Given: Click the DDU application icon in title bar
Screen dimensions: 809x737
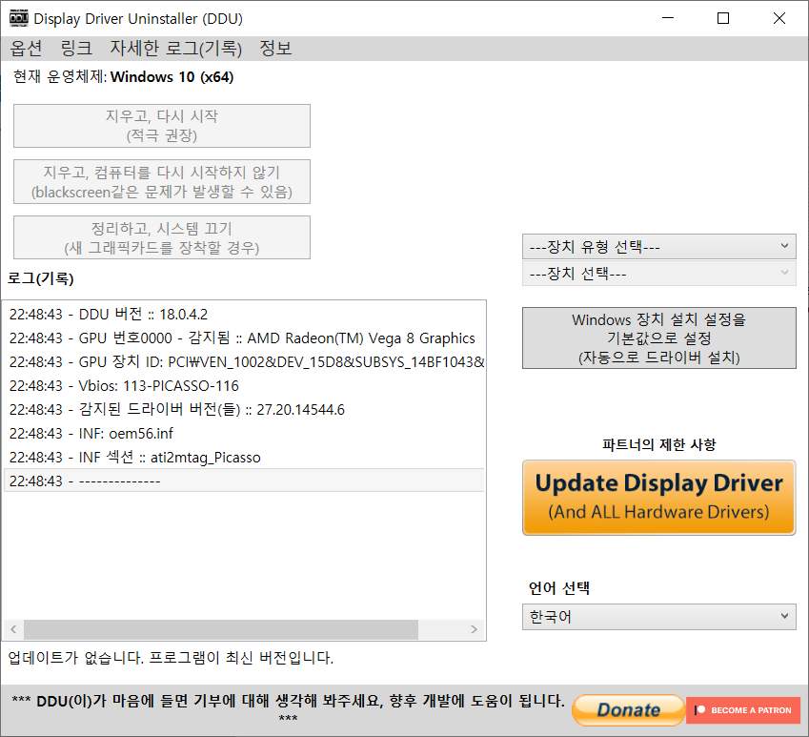Looking at the screenshot, I should coord(17,17).
